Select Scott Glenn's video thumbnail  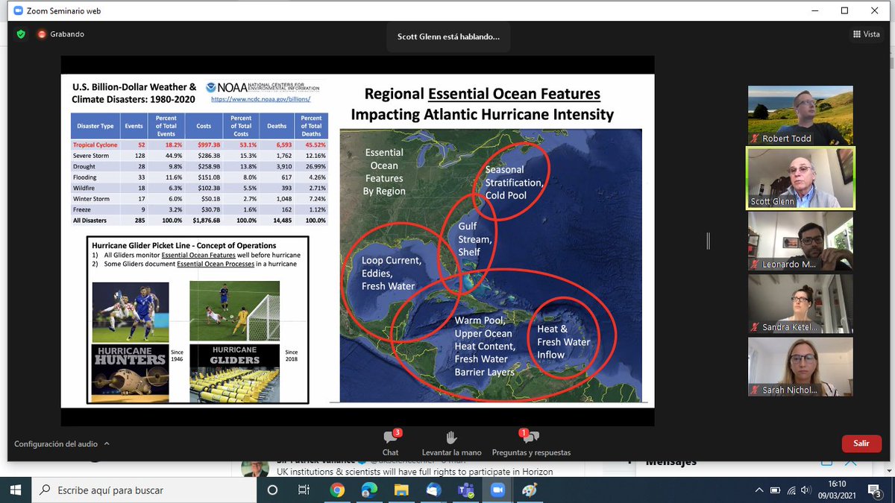coord(800,177)
